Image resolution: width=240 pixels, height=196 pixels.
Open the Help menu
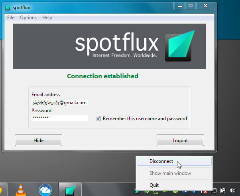[x=47, y=18]
